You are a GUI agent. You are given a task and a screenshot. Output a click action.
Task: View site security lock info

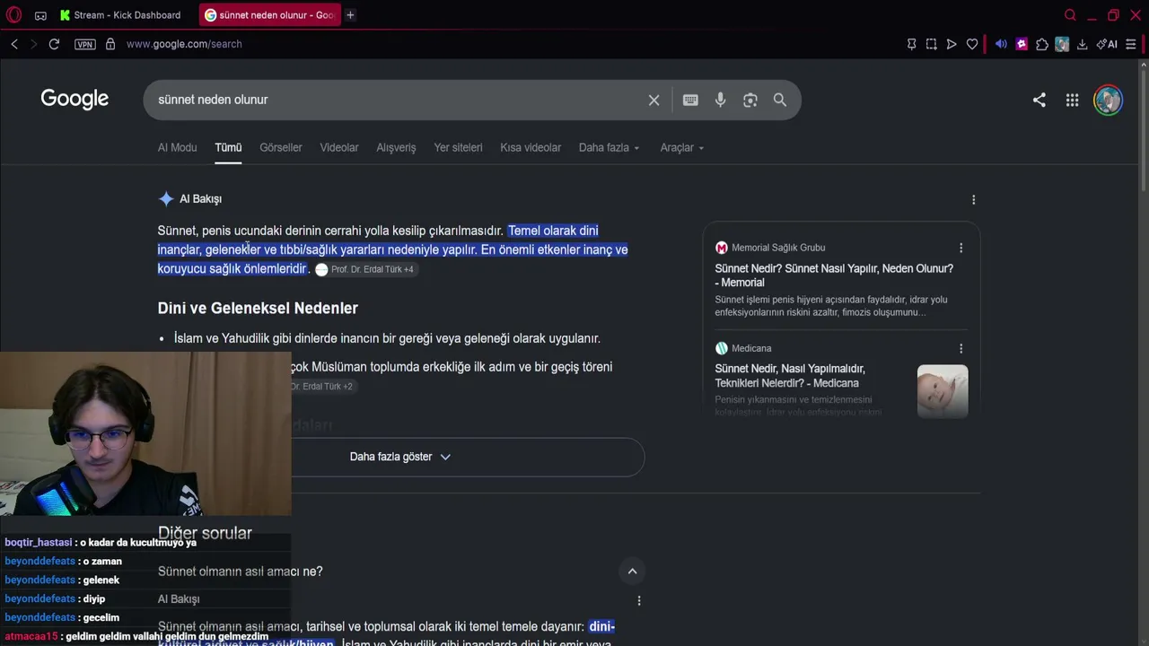(110, 44)
